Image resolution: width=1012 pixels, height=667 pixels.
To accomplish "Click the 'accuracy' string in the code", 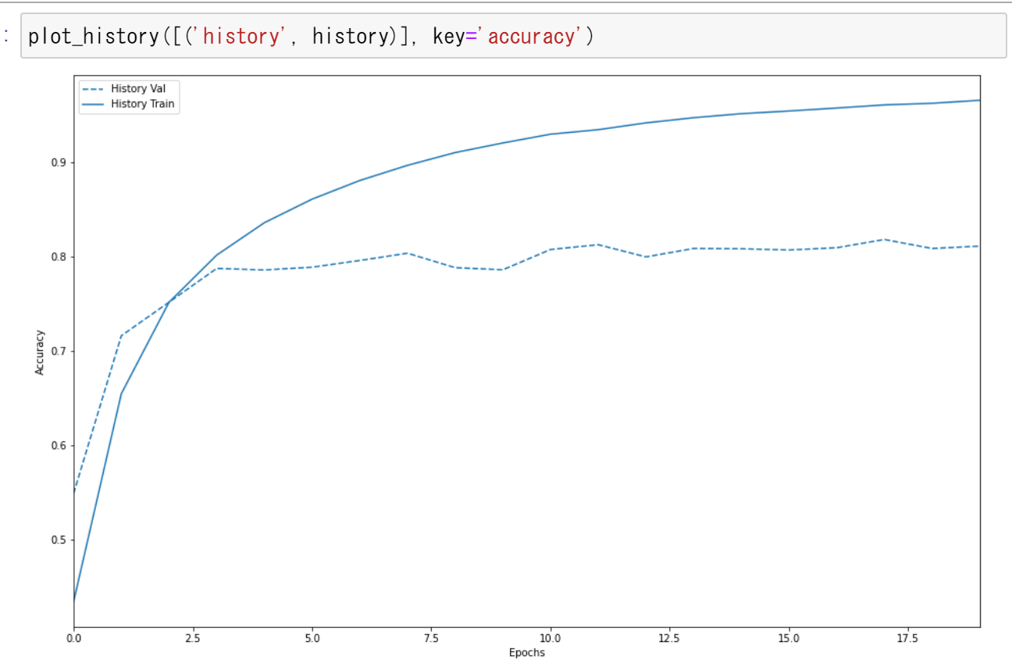I will [534, 36].
